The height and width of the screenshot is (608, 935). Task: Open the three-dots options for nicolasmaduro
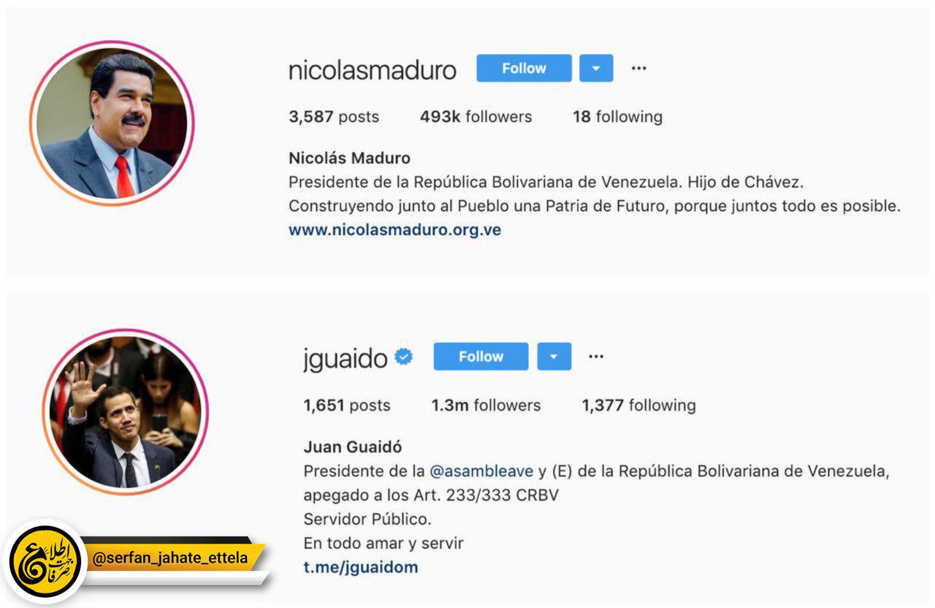(639, 68)
